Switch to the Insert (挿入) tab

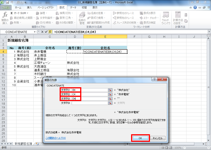pos(29,8)
